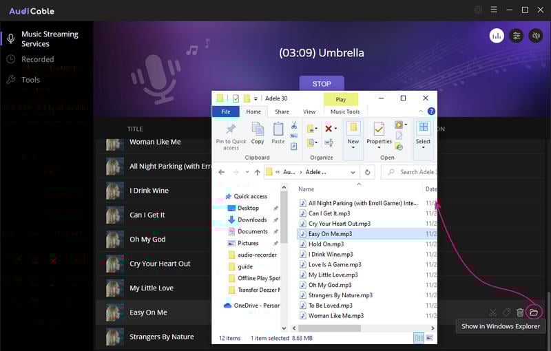The height and width of the screenshot is (351, 551).
Task: Delete Easy On Me using trash icon
Action: tap(520, 312)
